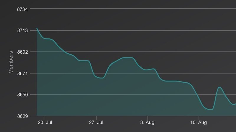The height and width of the screenshot is (132, 236).
Task: Click the x-axis tick mark above '27. Jul'
Action: click(x=96, y=117)
